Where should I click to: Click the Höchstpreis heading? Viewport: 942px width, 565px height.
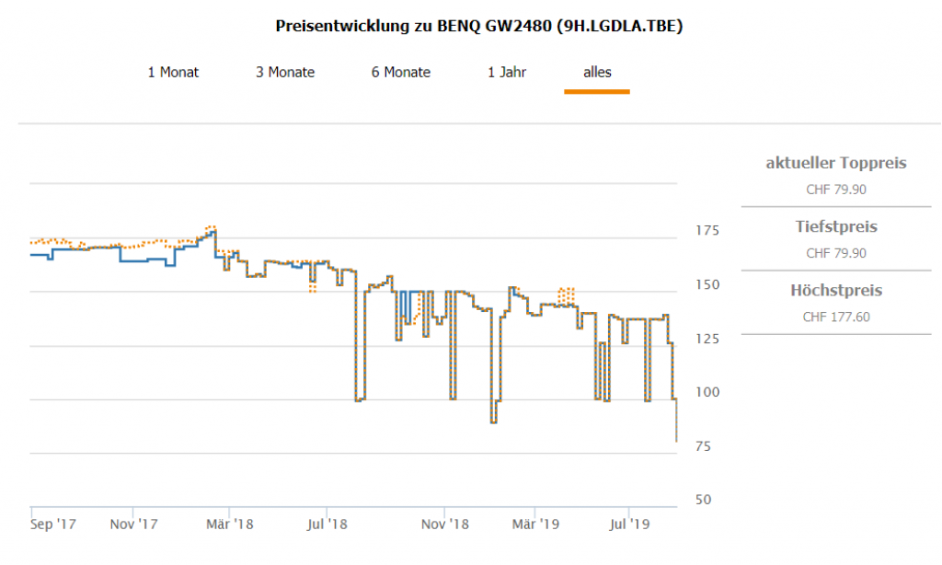(x=835, y=290)
